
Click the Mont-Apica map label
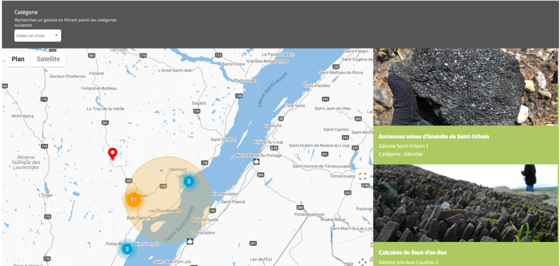pyautogui.click(x=22, y=116)
